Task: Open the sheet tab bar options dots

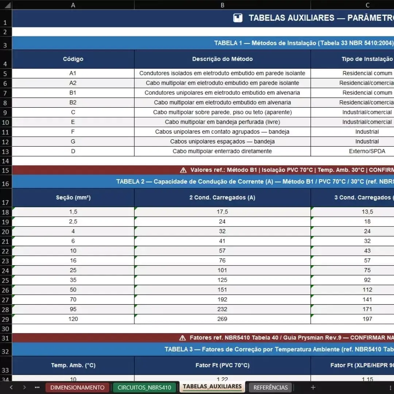Action: tap(390, 387)
